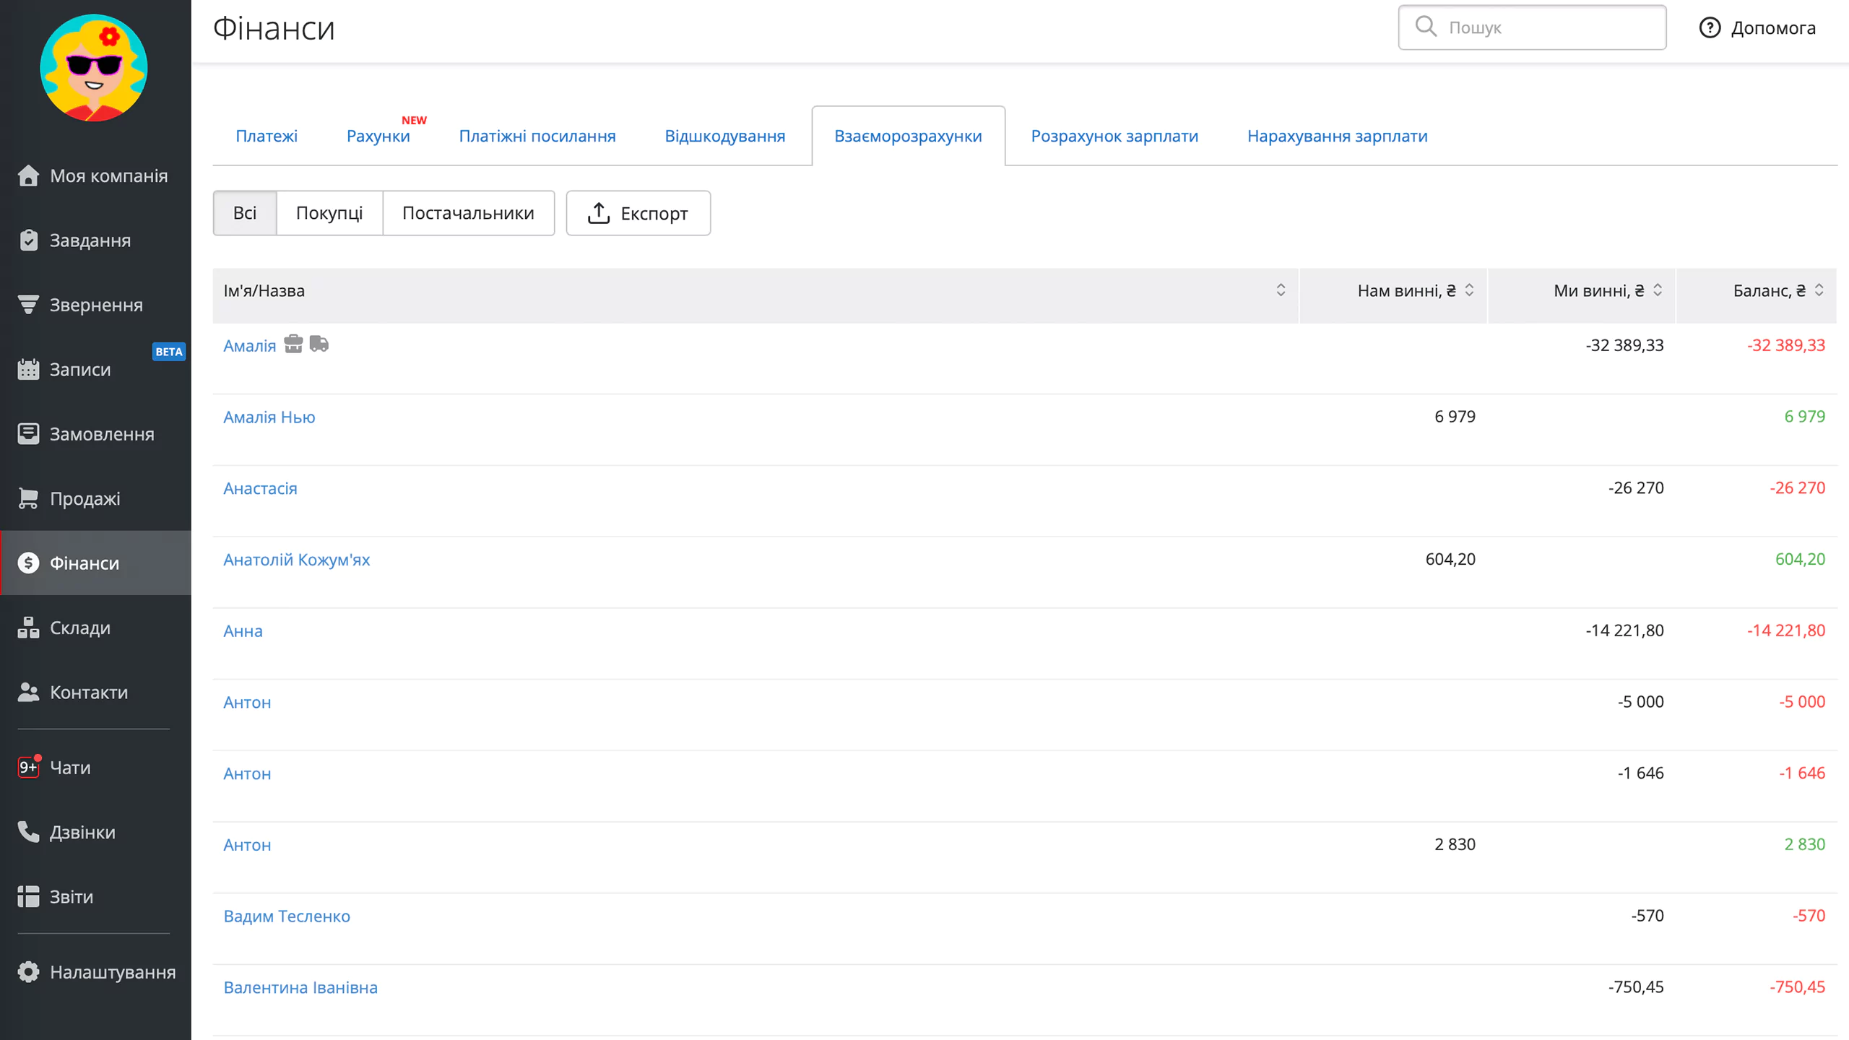This screenshot has height=1040, width=1849.
Task: Switch to the Розрахунок зарплати tab
Action: coord(1114,136)
